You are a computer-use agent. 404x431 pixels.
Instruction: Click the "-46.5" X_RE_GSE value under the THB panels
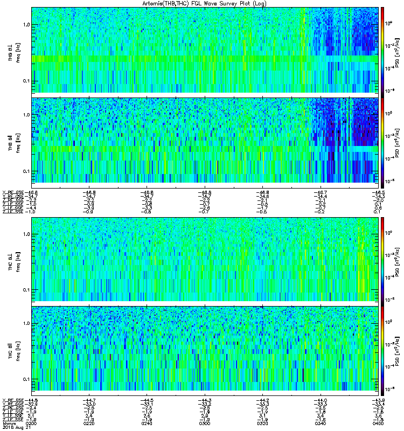tap(378, 192)
